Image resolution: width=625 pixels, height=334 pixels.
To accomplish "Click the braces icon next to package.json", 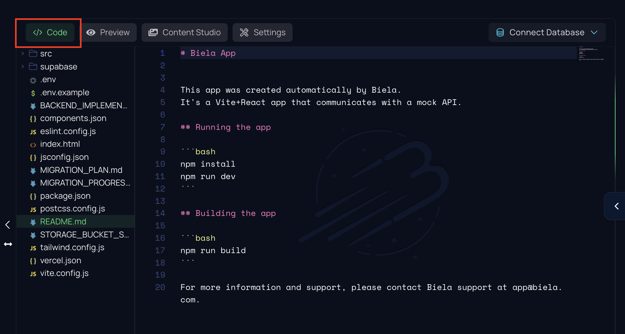I will tap(33, 196).
